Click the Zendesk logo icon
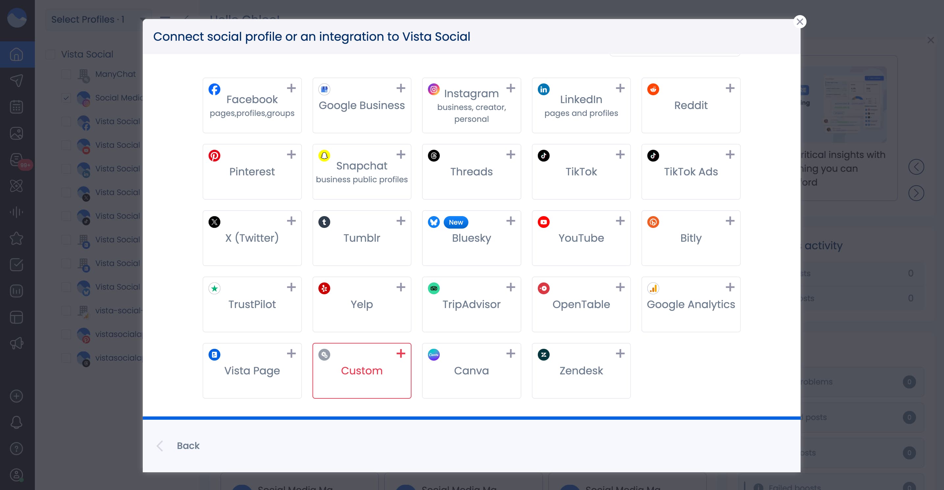This screenshot has height=490, width=944. point(543,355)
